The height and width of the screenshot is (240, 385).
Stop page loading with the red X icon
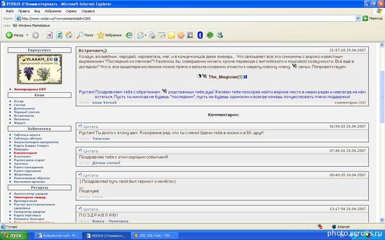point(50,35)
